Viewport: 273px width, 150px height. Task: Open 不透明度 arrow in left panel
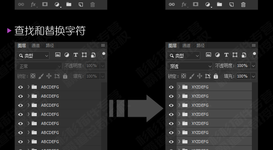click(x=103, y=66)
